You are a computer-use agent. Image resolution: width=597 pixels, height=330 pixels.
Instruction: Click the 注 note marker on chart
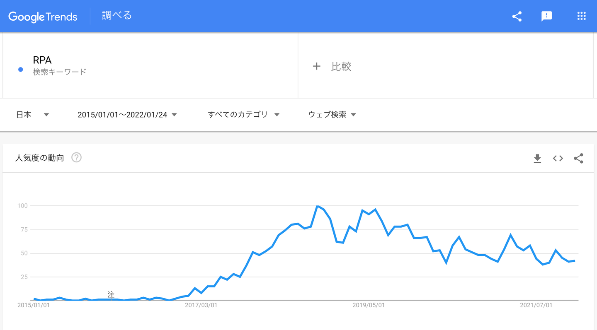tap(111, 294)
